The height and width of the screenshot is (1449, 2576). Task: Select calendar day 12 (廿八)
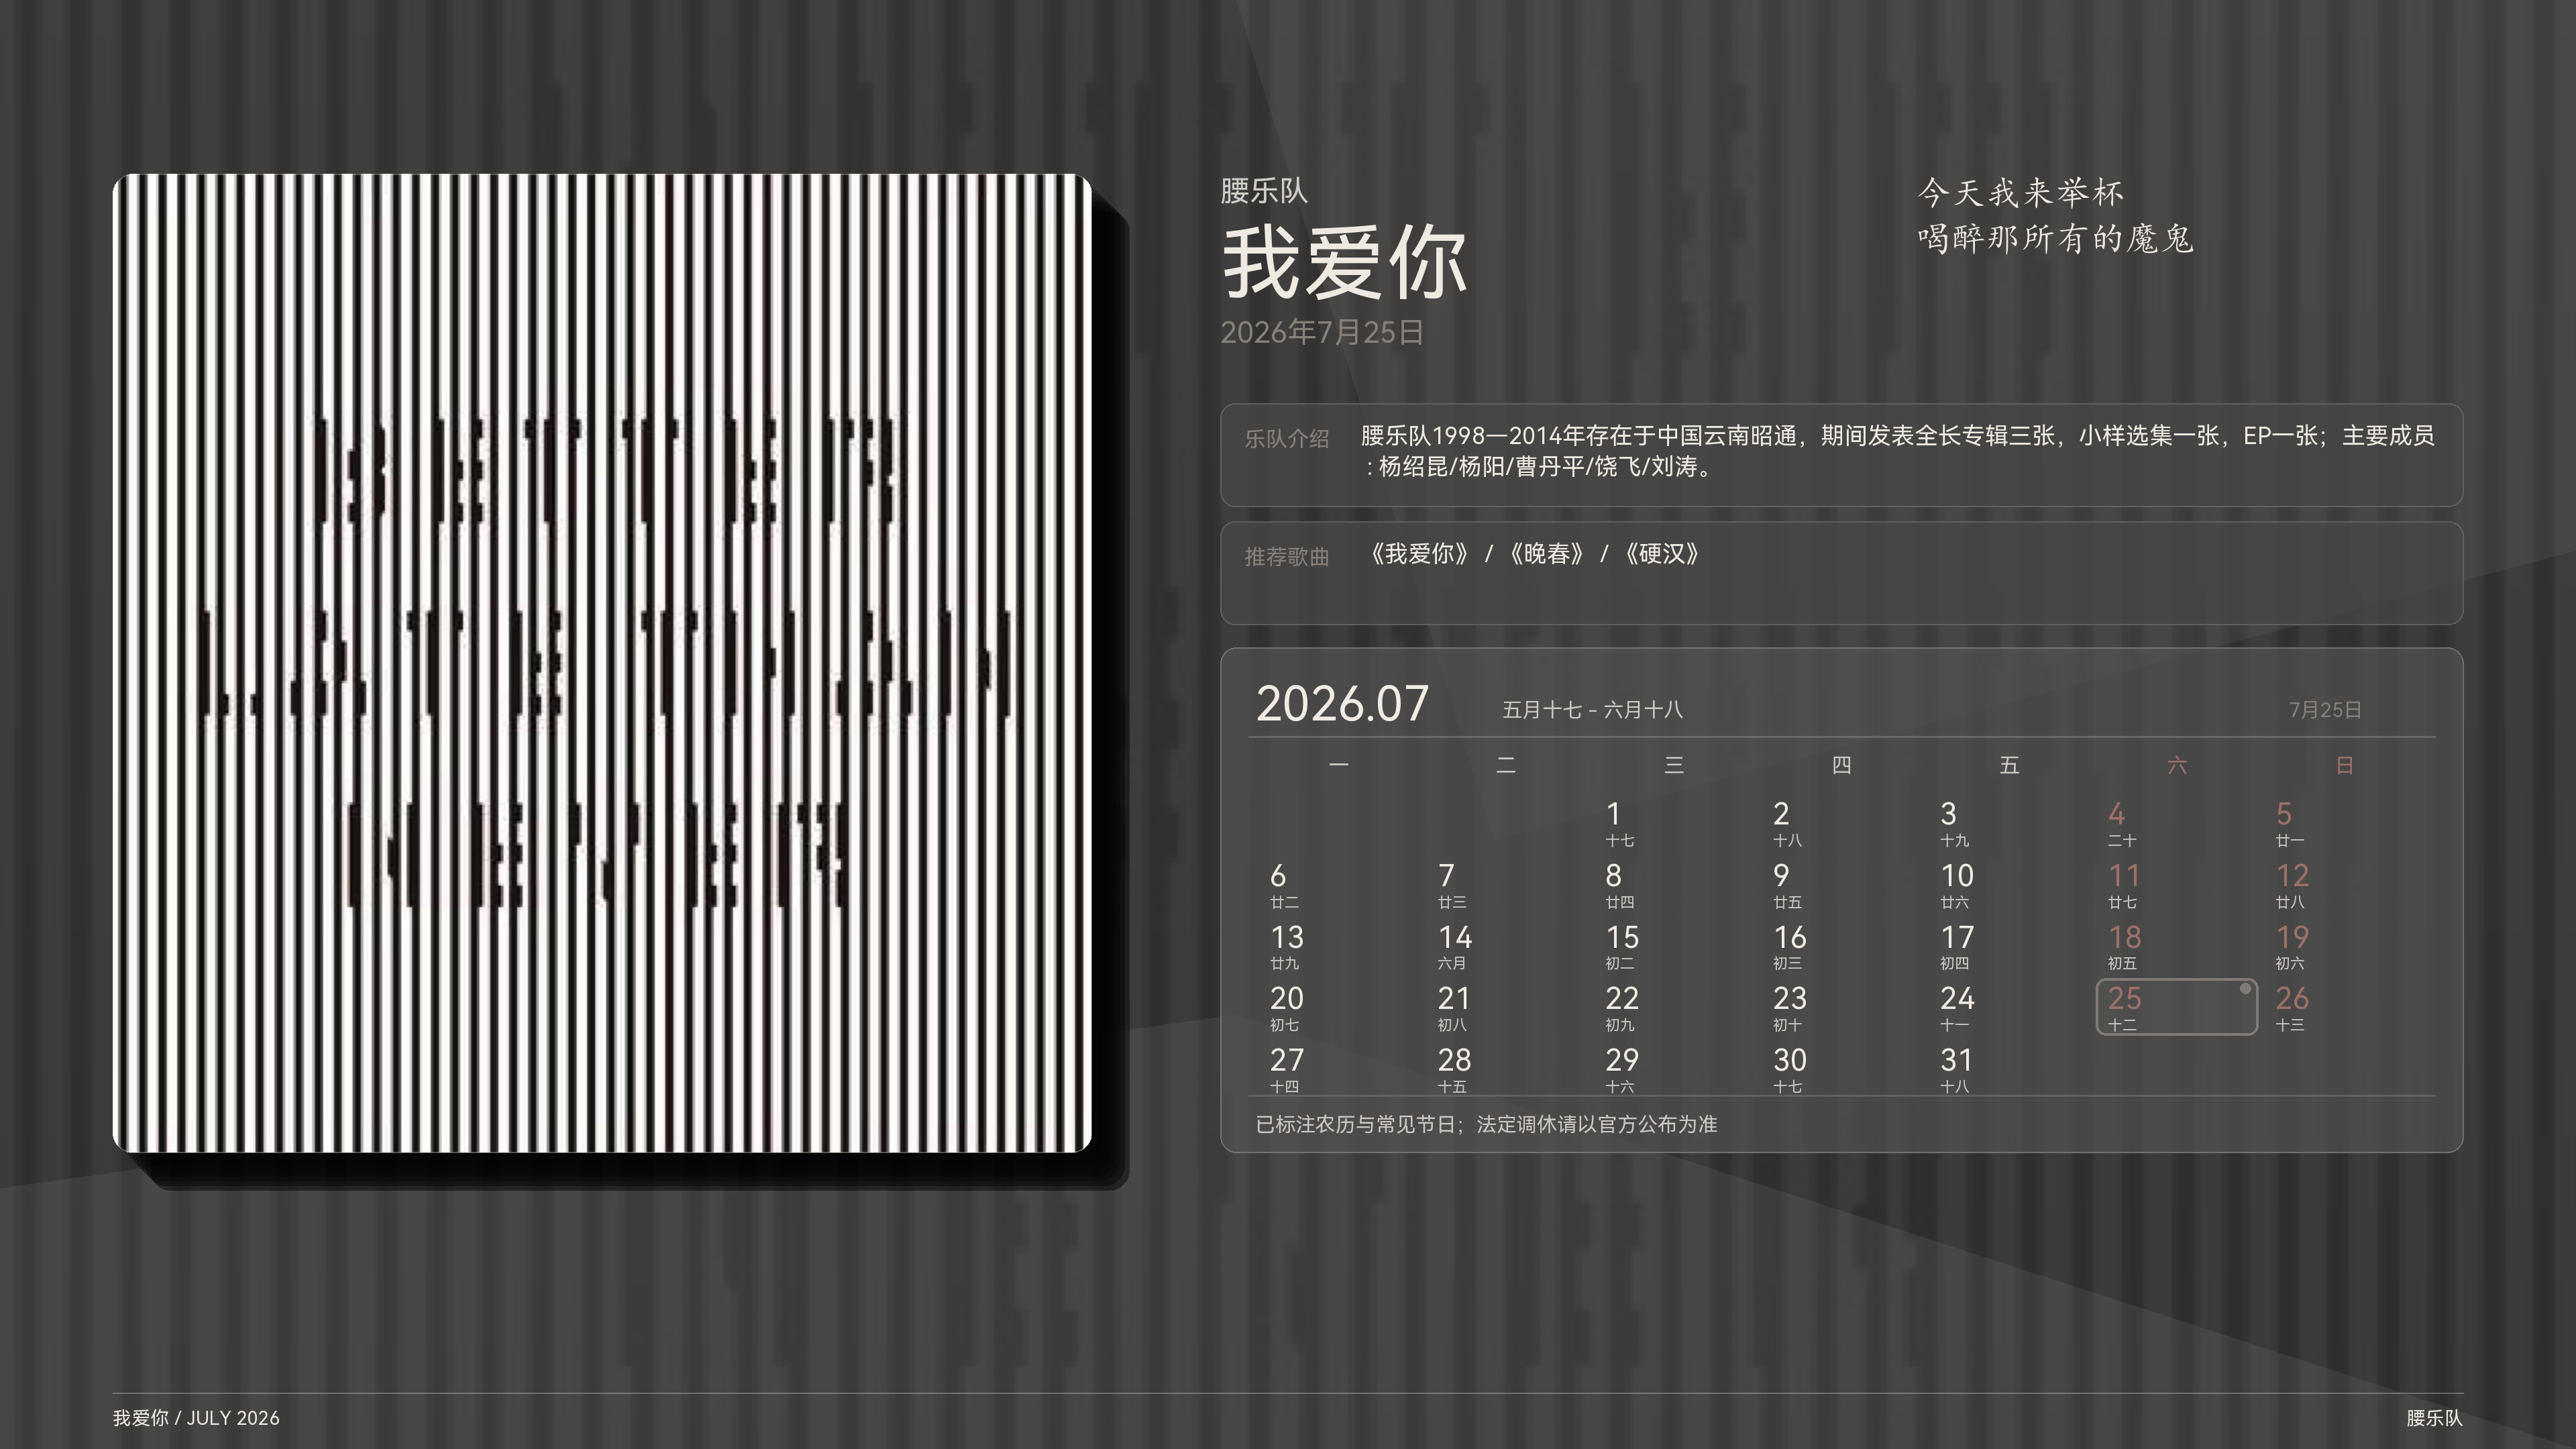click(x=2292, y=885)
